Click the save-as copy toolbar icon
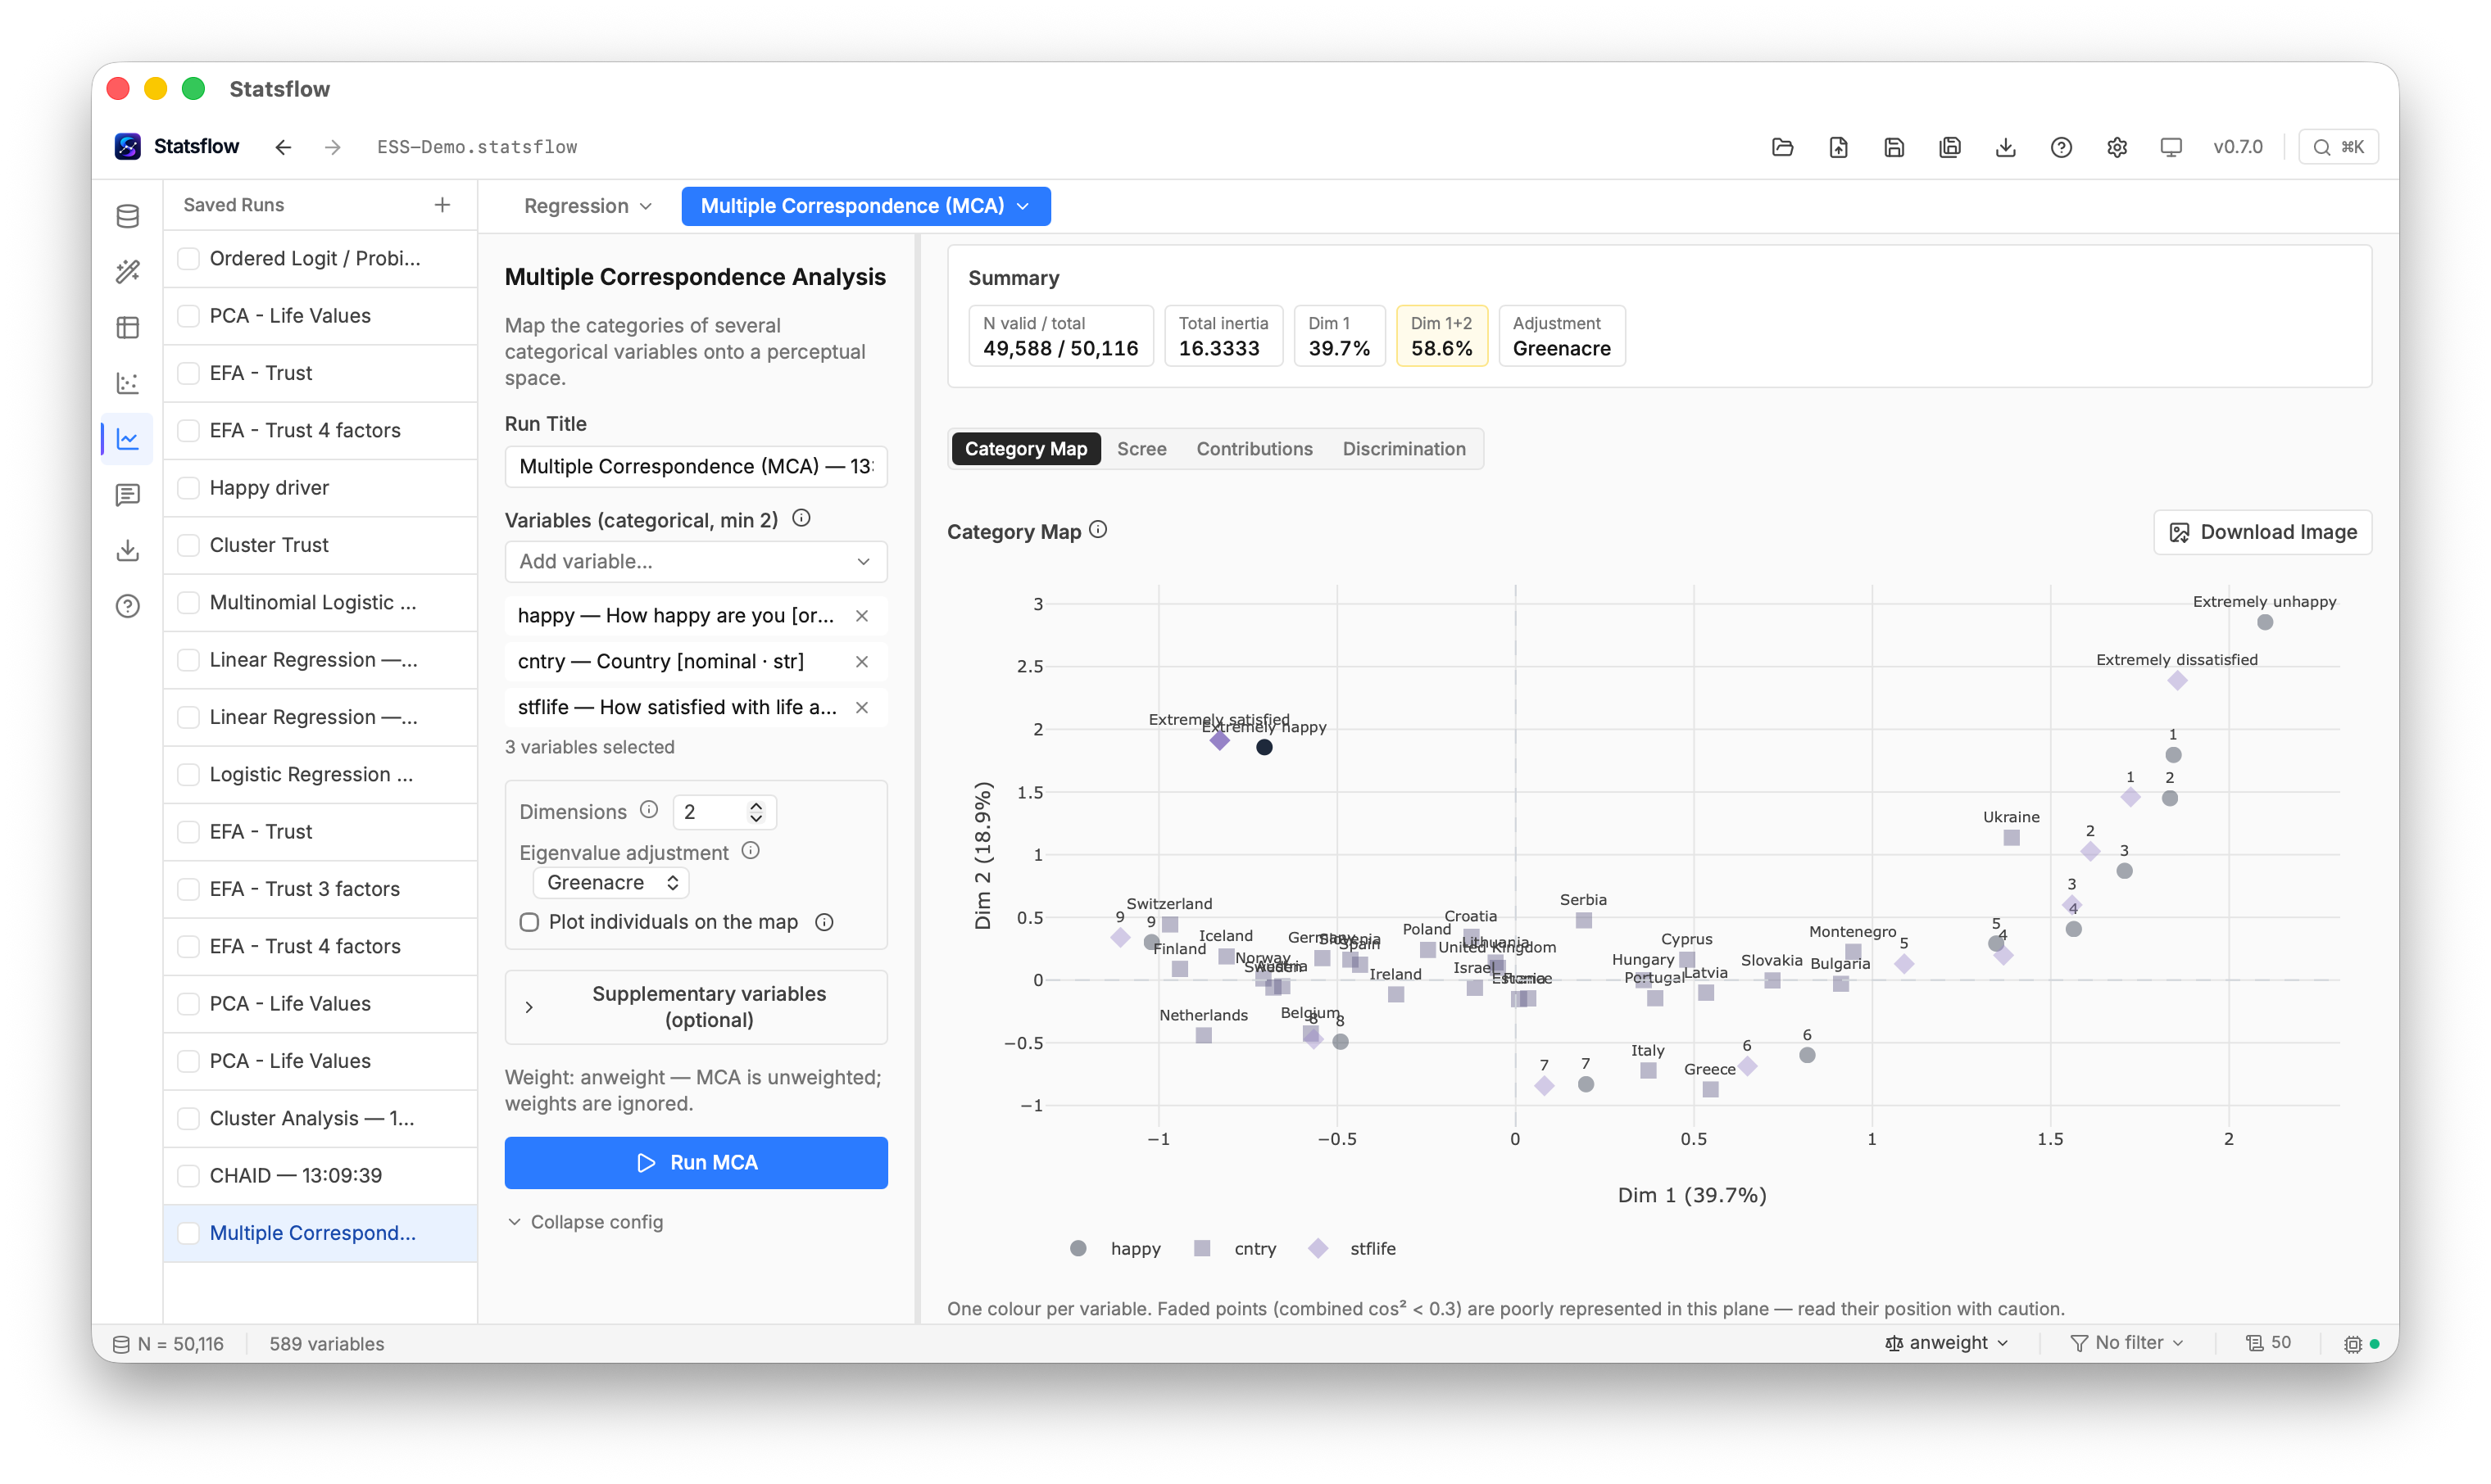Image resolution: width=2491 pixels, height=1484 pixels. coord(1950,147)
